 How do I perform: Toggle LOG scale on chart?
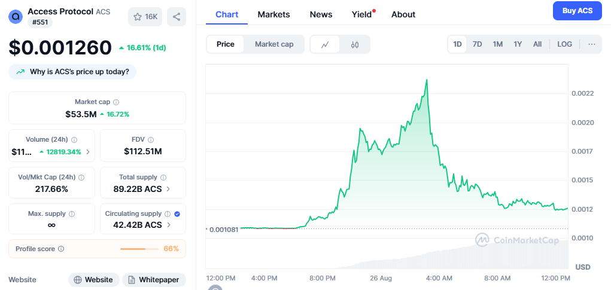point(565,44)
